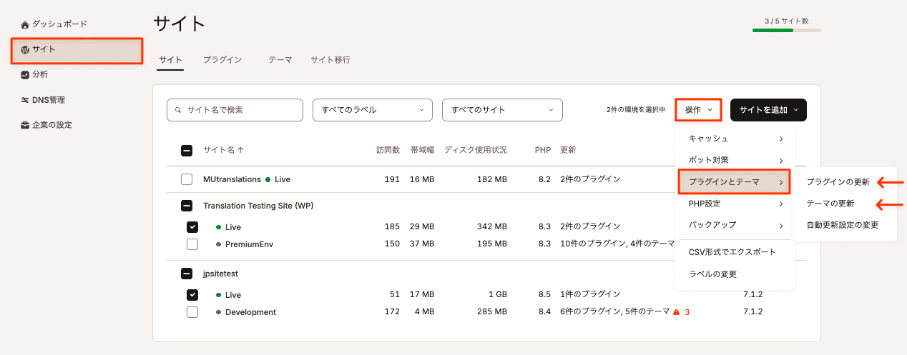Select CSV形式でエクスポート menu item

click(732, 252)
